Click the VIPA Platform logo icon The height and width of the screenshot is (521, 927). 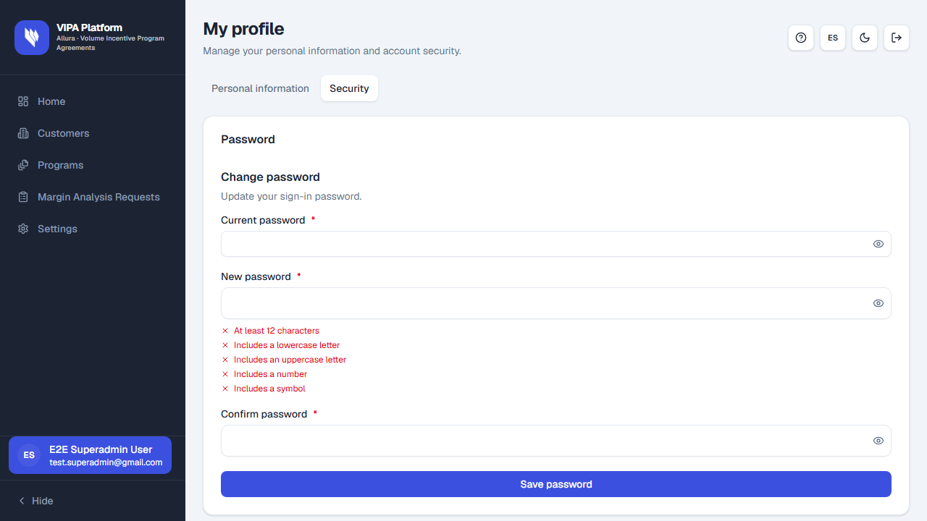coord(32,38)
